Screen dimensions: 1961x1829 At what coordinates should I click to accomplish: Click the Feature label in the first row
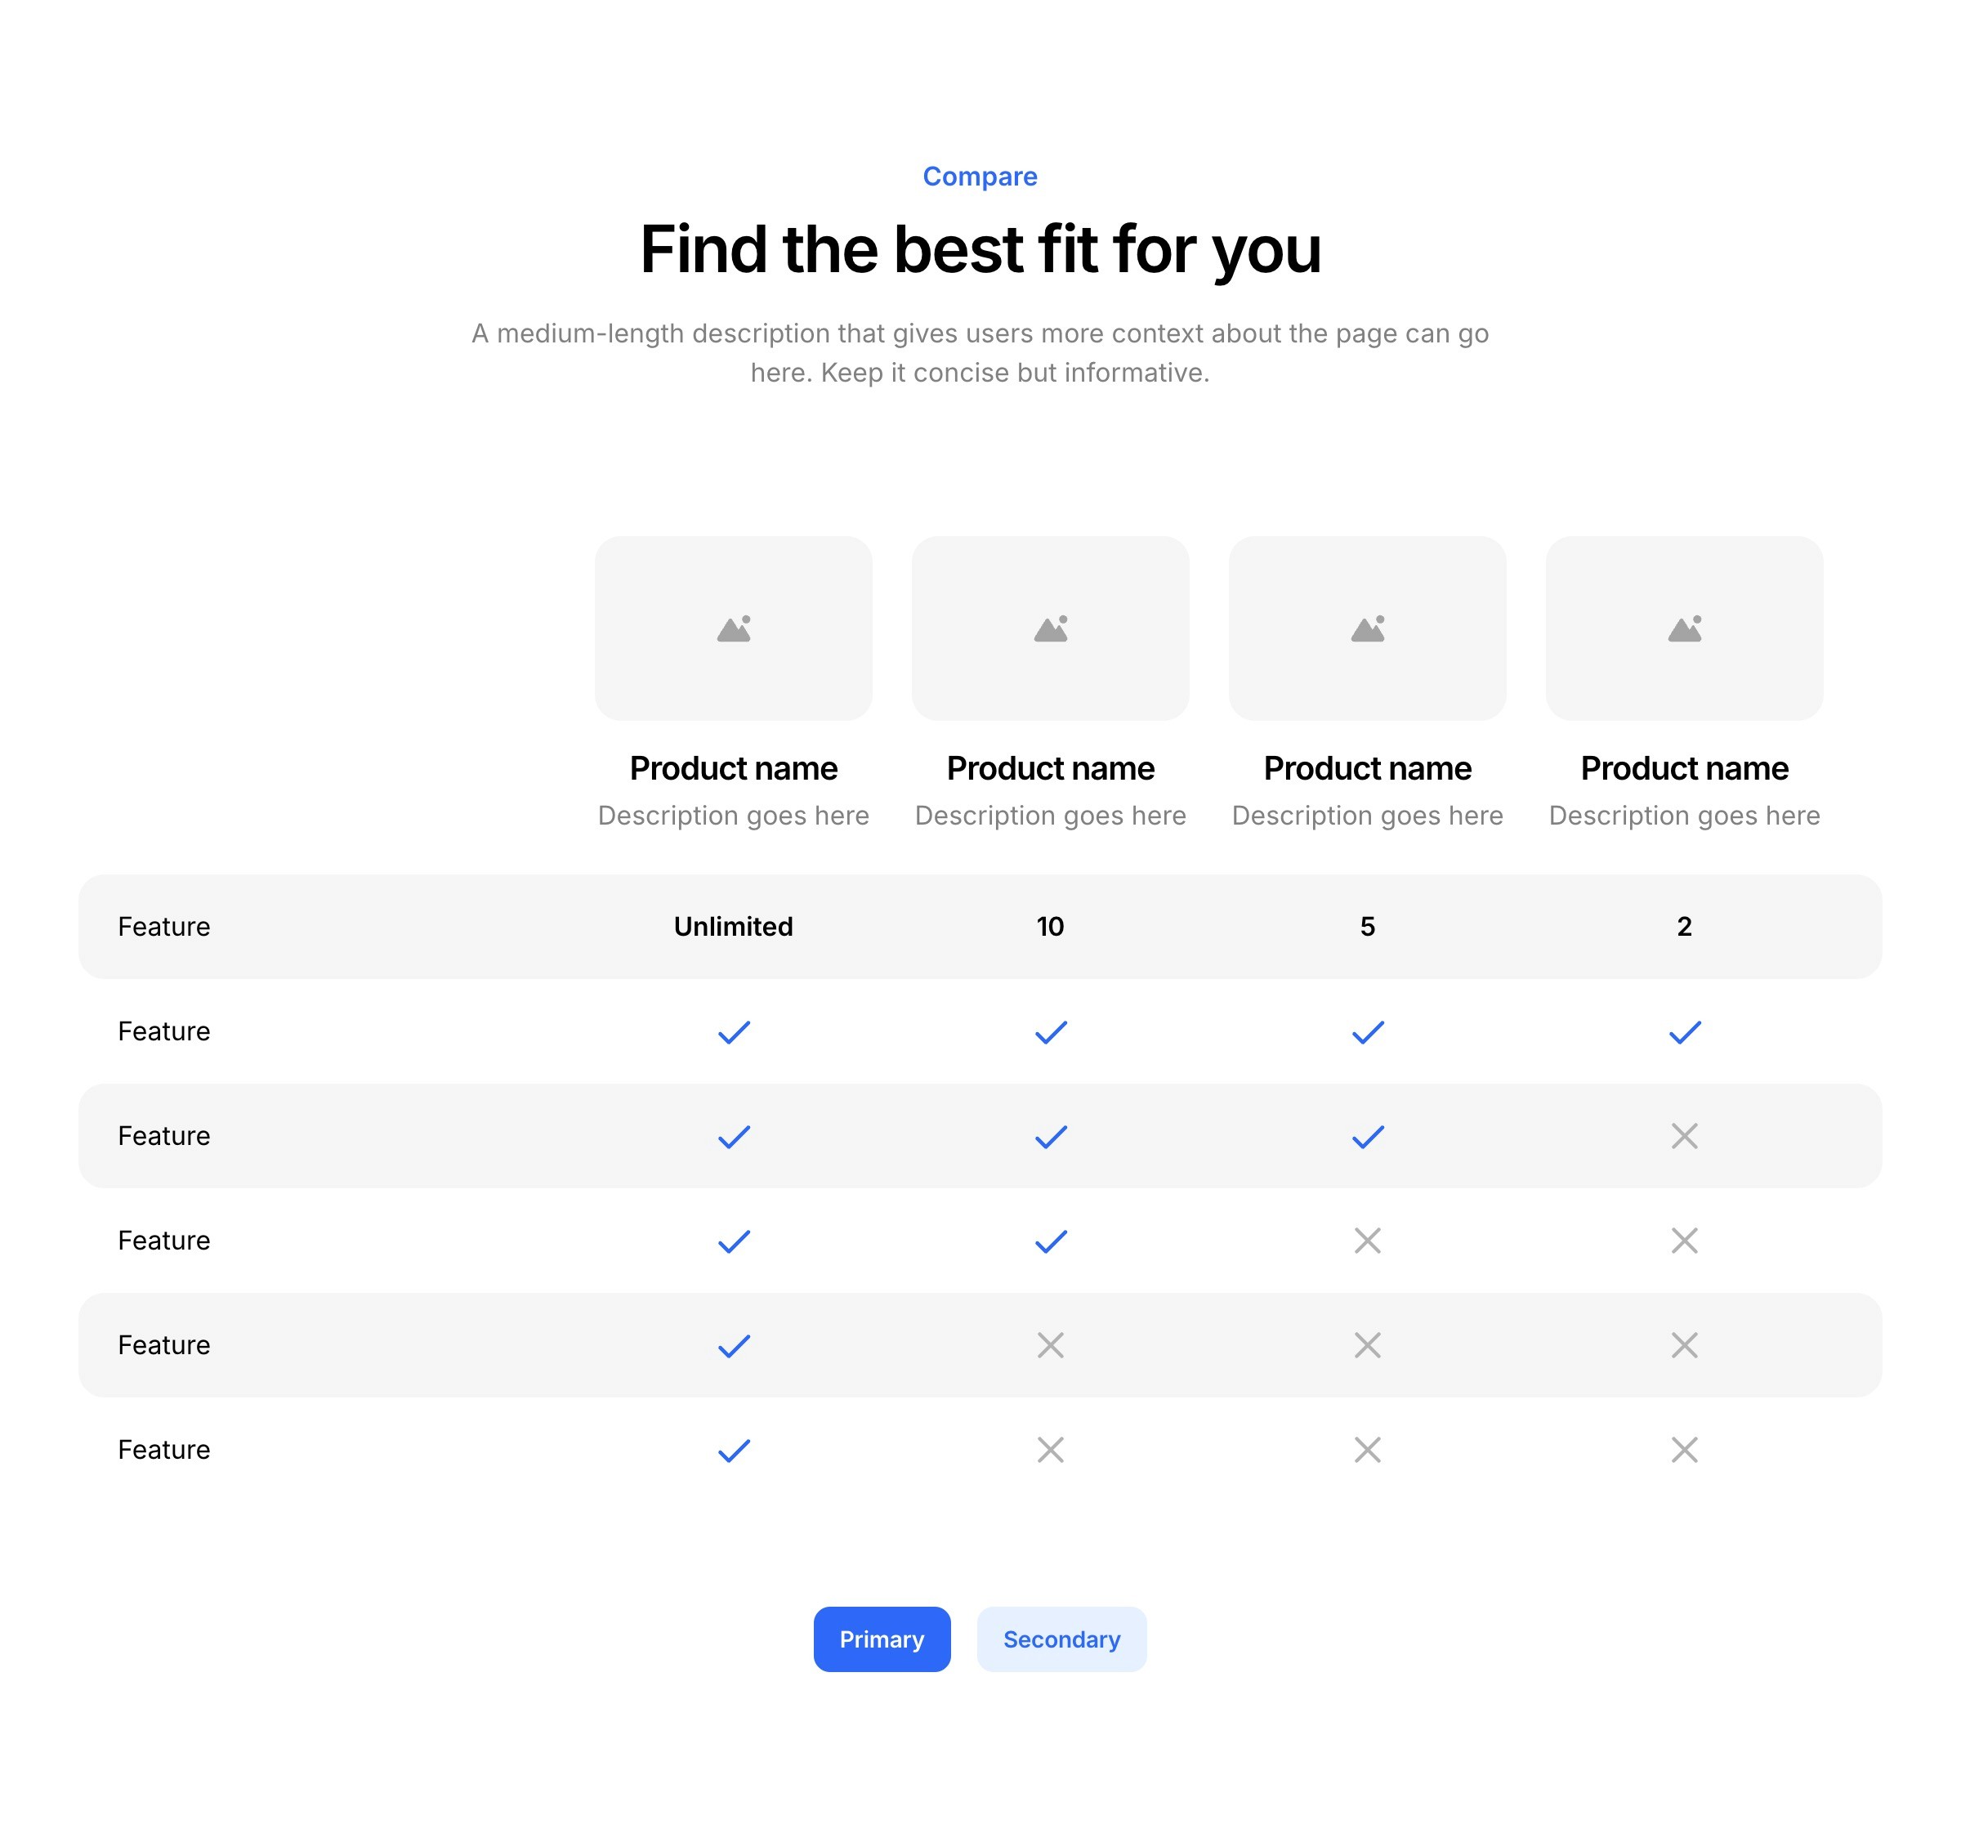163,926
